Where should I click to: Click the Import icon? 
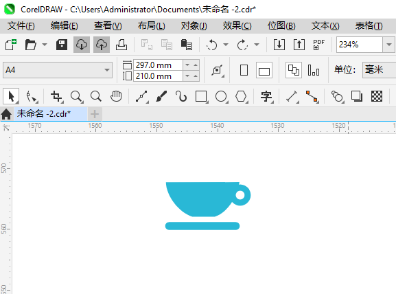279,45
